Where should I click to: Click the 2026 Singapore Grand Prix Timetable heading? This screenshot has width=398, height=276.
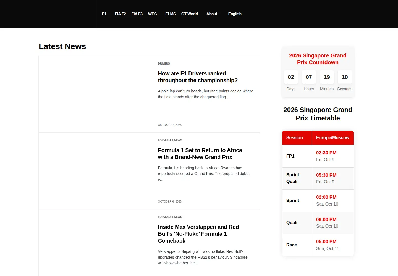point(318,114)
